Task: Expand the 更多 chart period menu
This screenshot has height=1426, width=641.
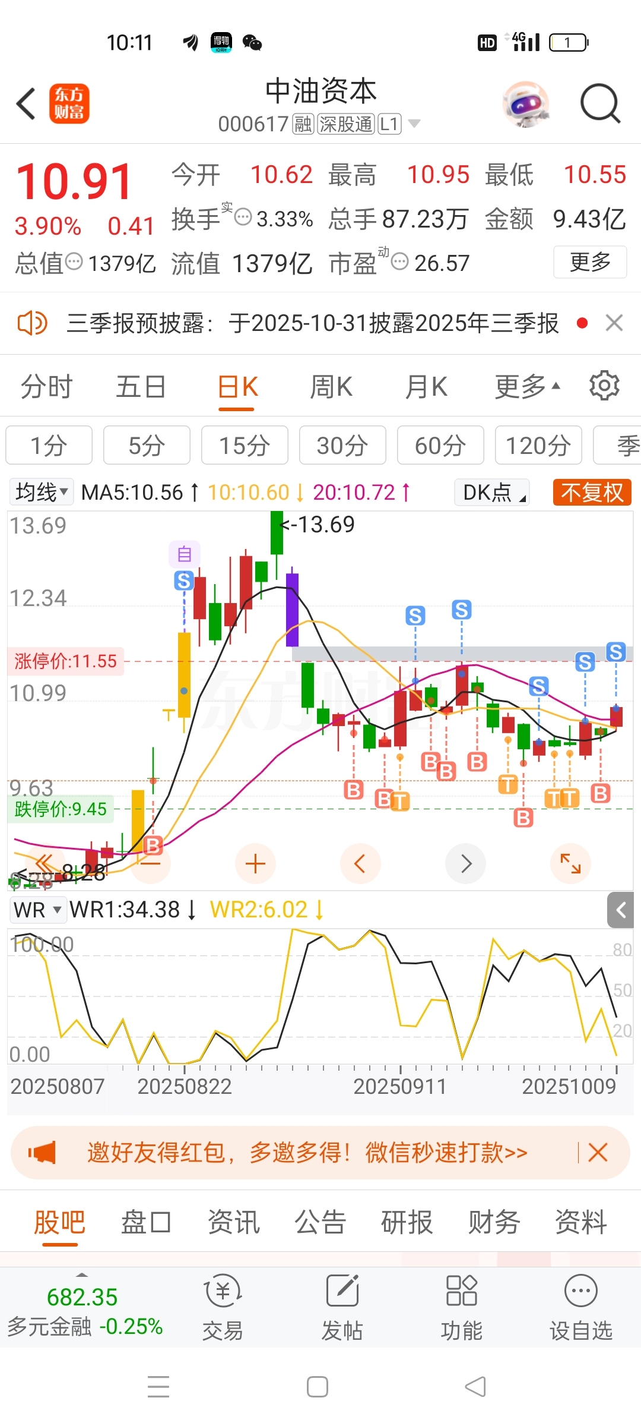Action: 527,387
